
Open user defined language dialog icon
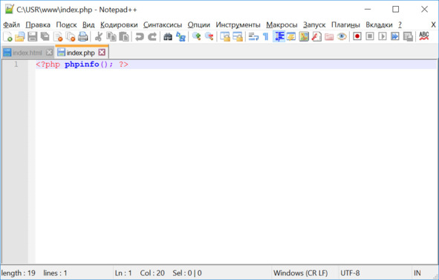click(x=291, y=36)
